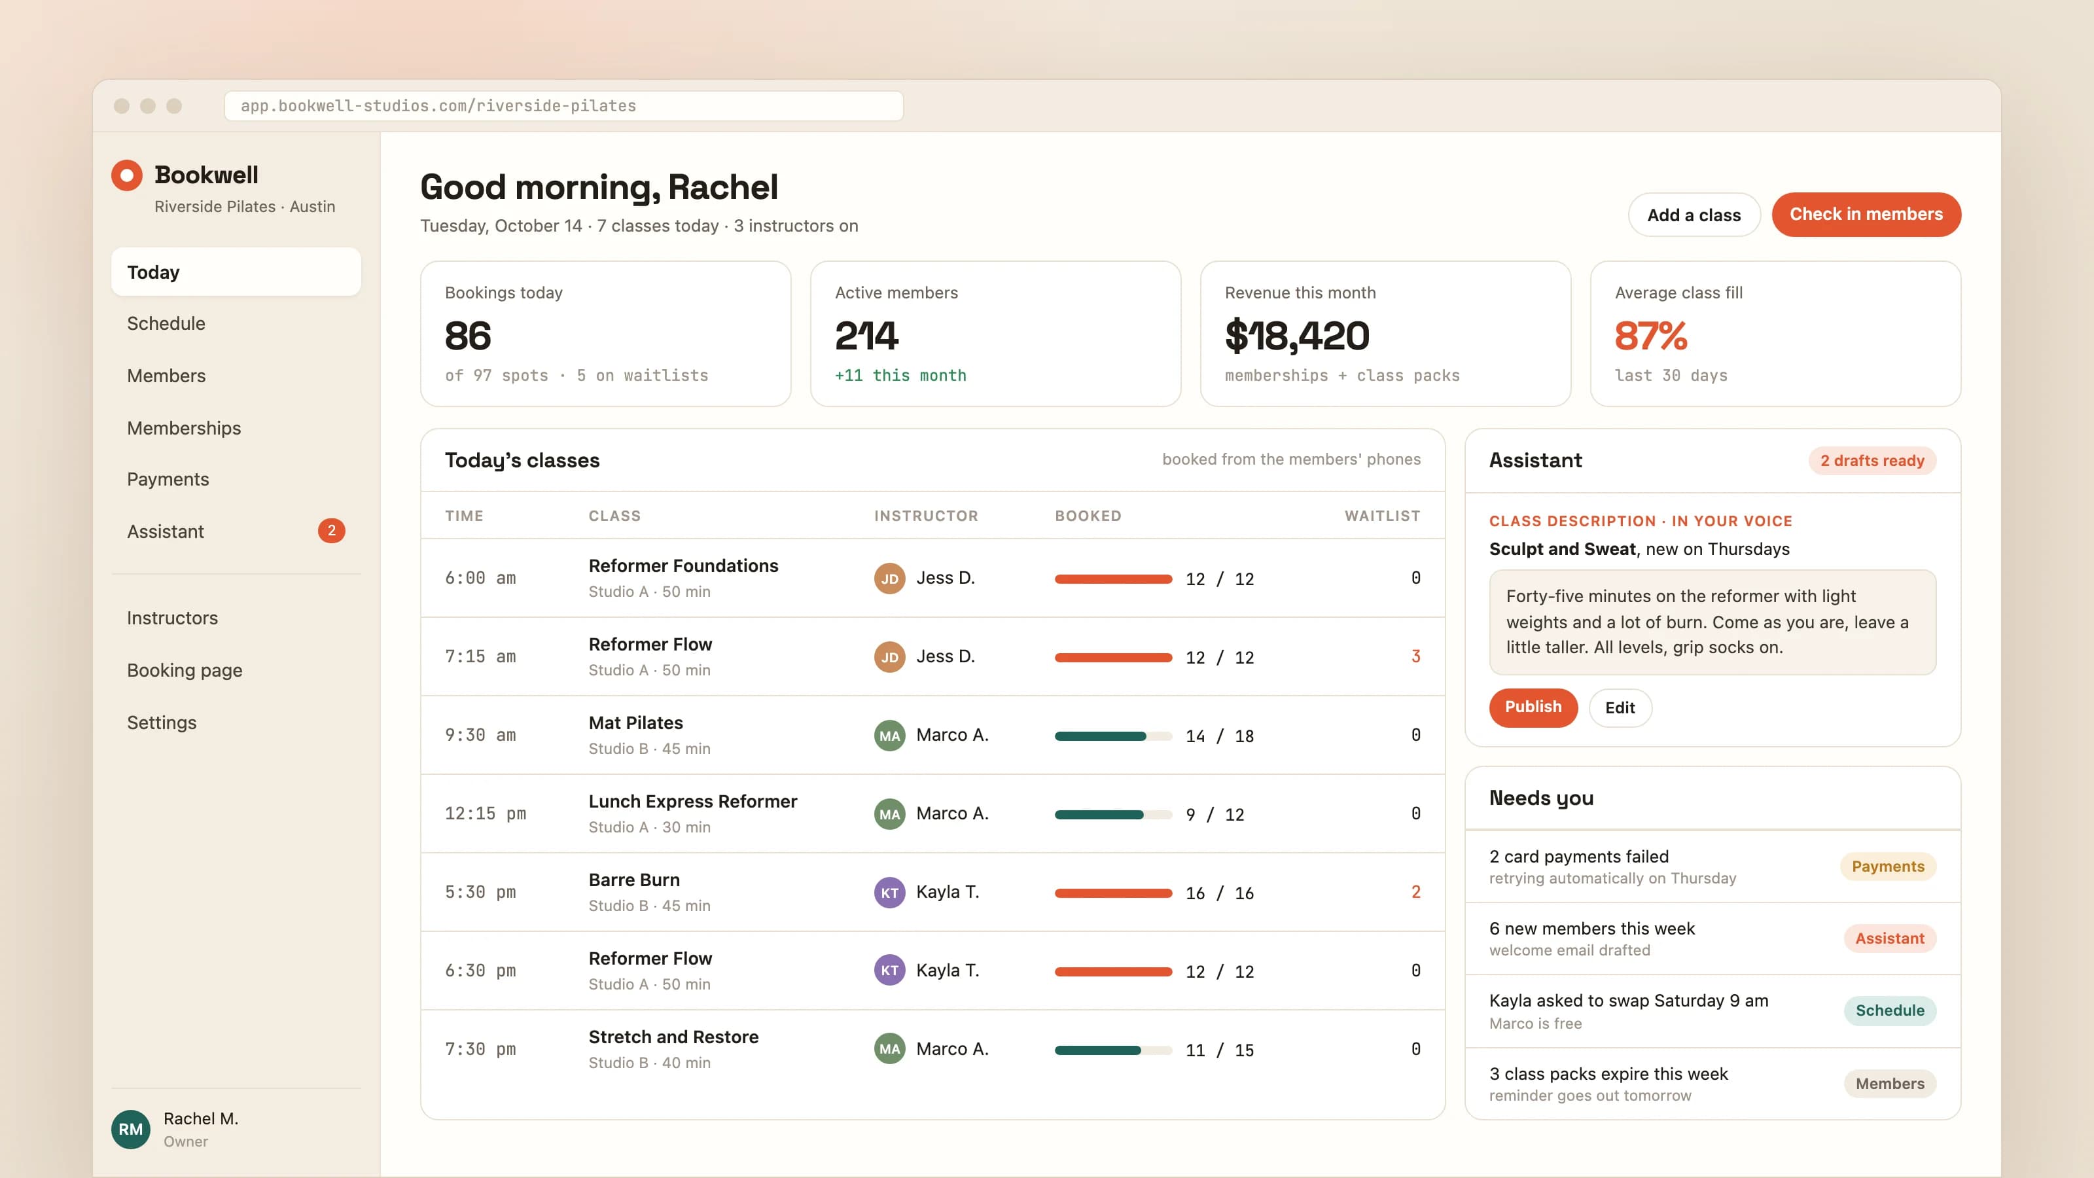Click "Barre Burn" class name
Image resolution: width=2094 pixels, height=1178 pixels.
pos(634,880)
